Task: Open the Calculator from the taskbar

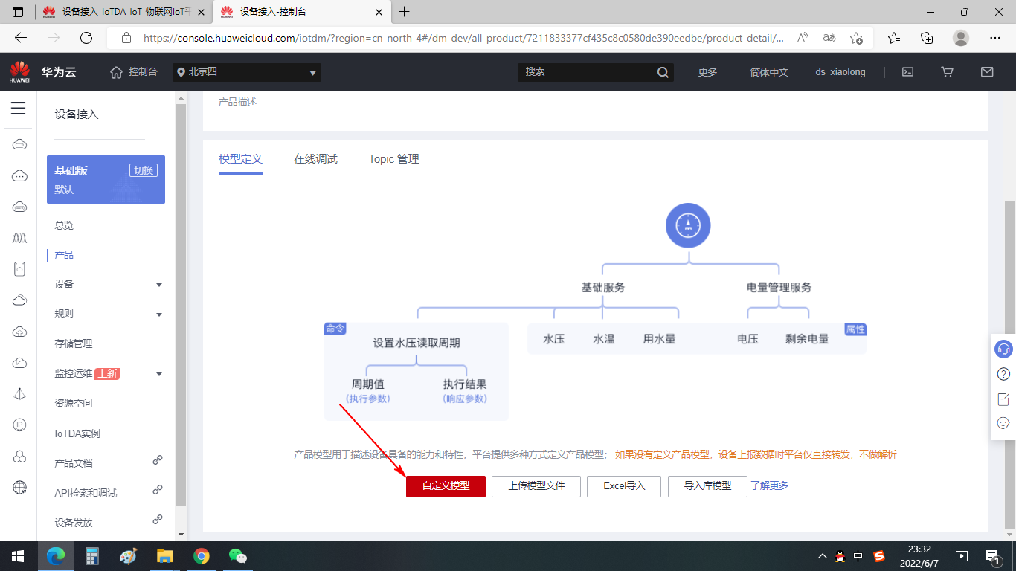Action: click(92, 556)
